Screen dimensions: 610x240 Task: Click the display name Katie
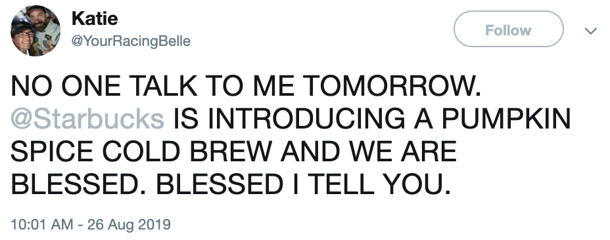pos(95,18)
